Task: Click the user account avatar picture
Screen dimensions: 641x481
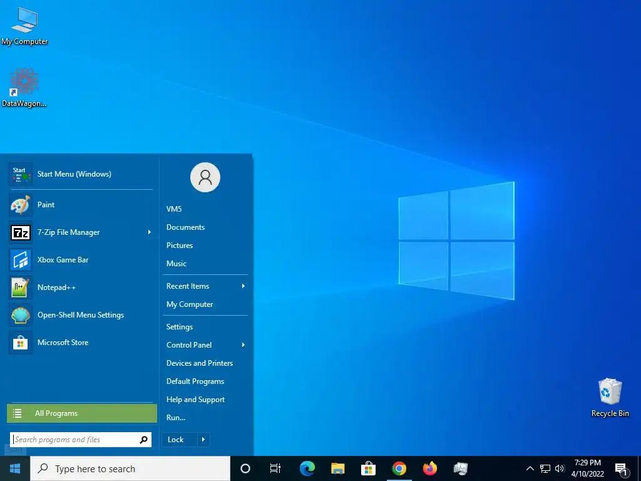Action: click(205, 177)
